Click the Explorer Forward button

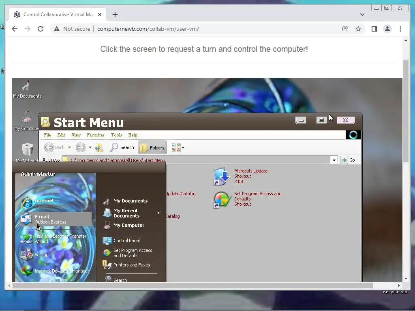(x=81, y=147)
